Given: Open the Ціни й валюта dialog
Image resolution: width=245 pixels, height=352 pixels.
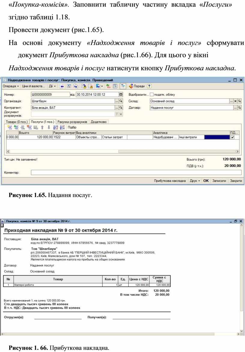Looking at the screenshot, I should pyautogui.click(x=33, y=86).
